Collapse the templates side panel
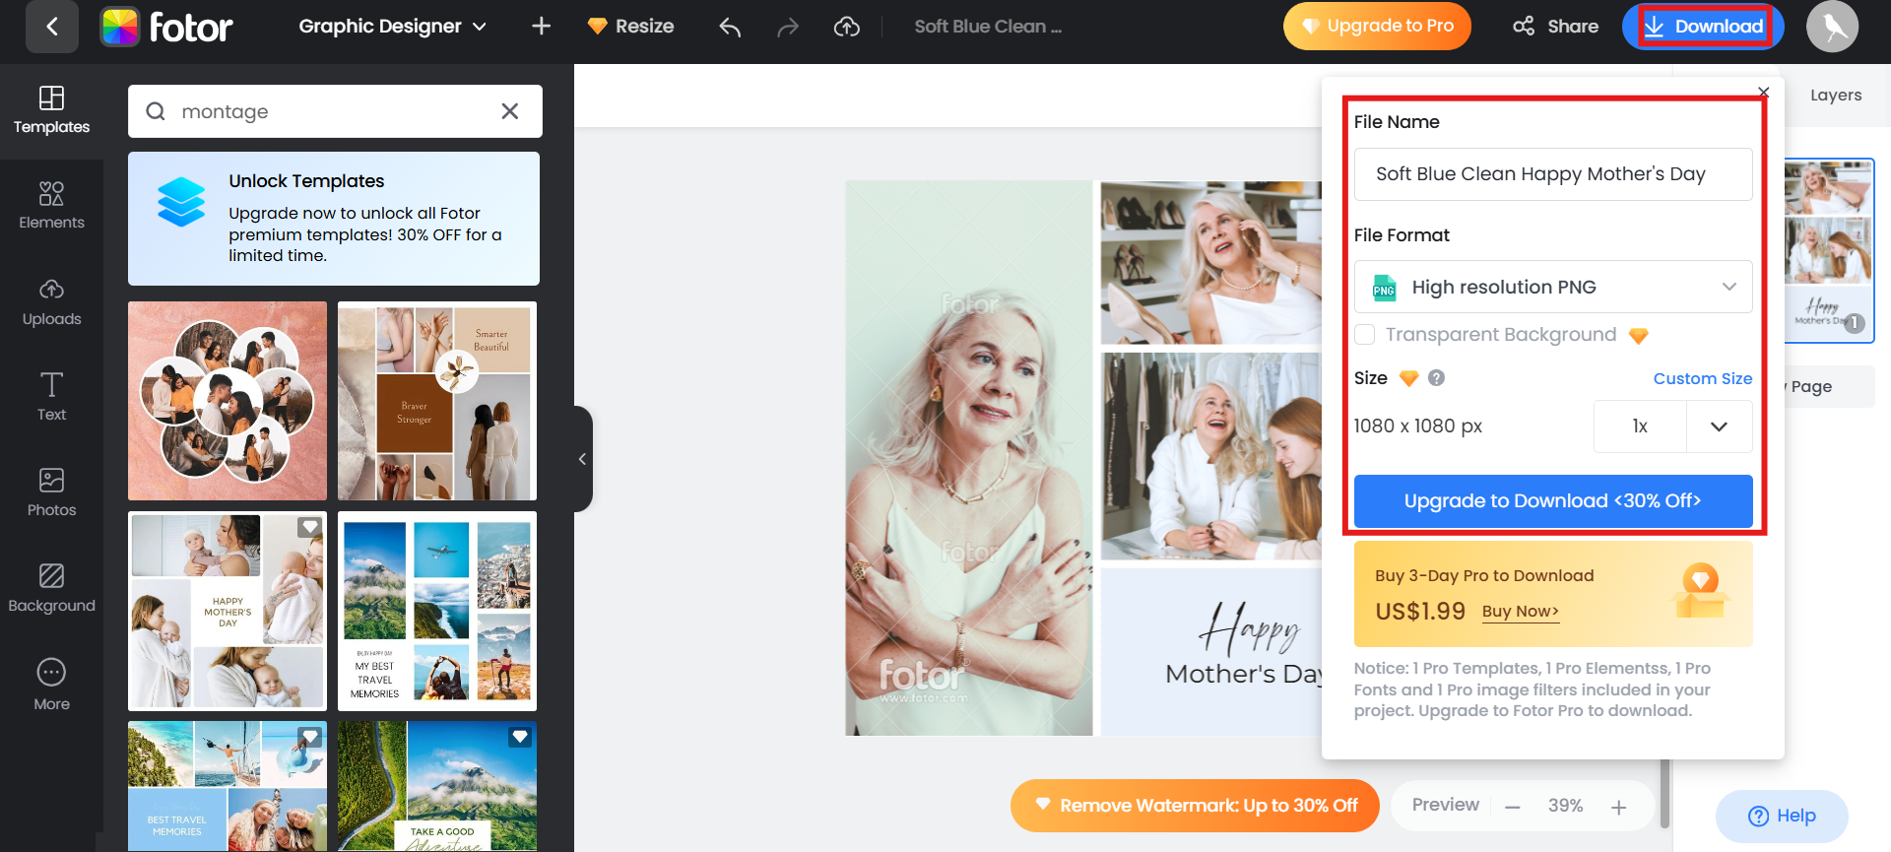Viewport: 1891px width, 852px height. [583, 459]
